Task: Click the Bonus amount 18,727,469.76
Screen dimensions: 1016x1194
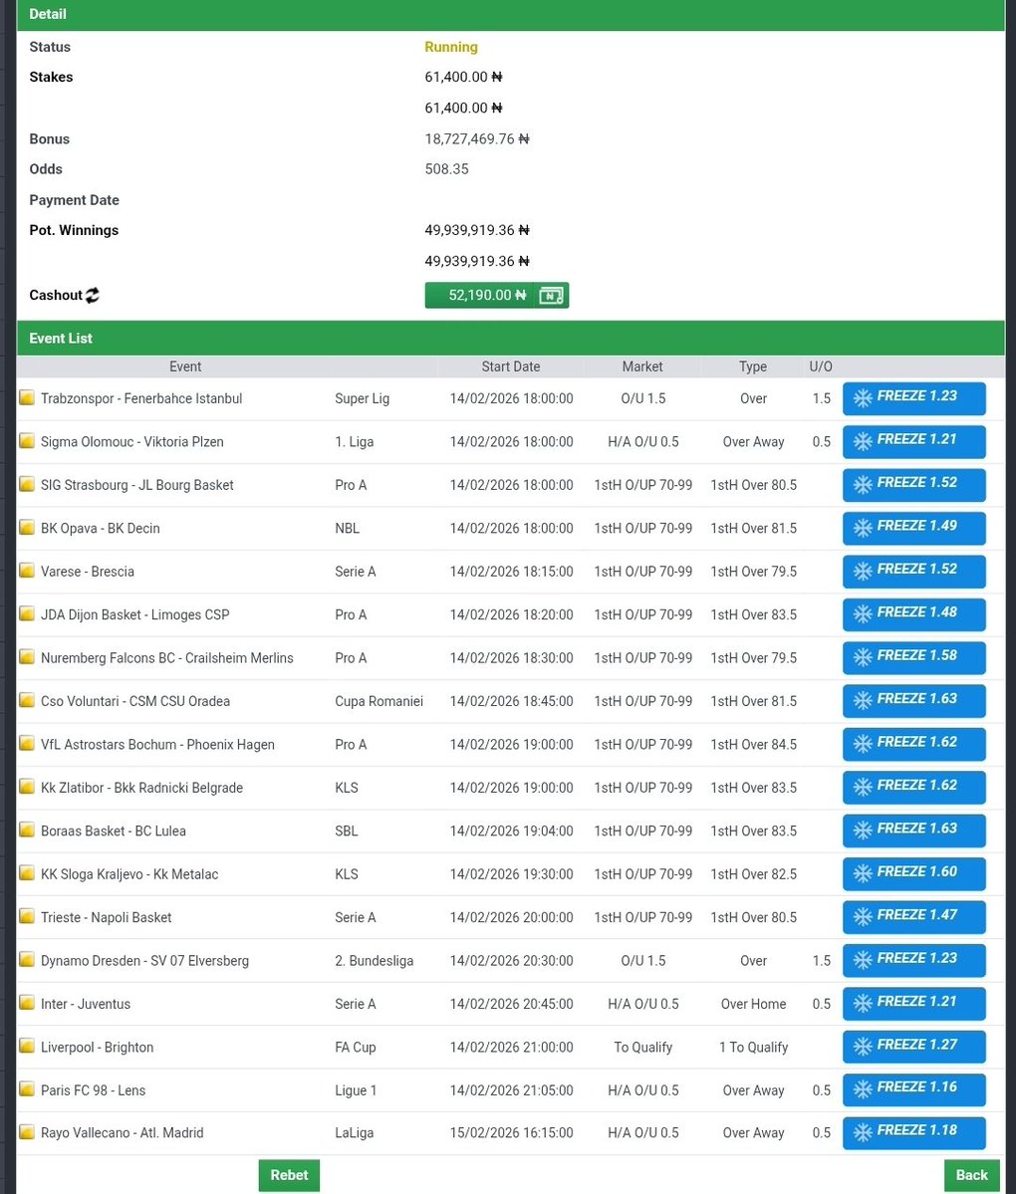Action: click(x=477, y=139)
